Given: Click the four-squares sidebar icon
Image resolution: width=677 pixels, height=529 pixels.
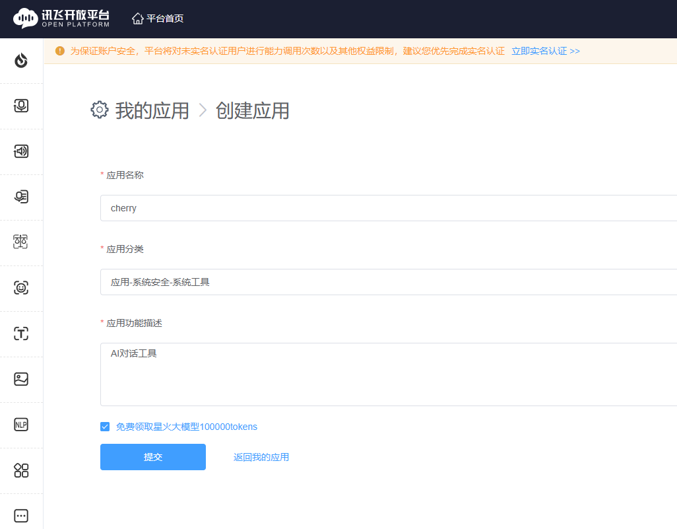Looking at the screenshot, I should pyautogui.click(x=21, y=470).
